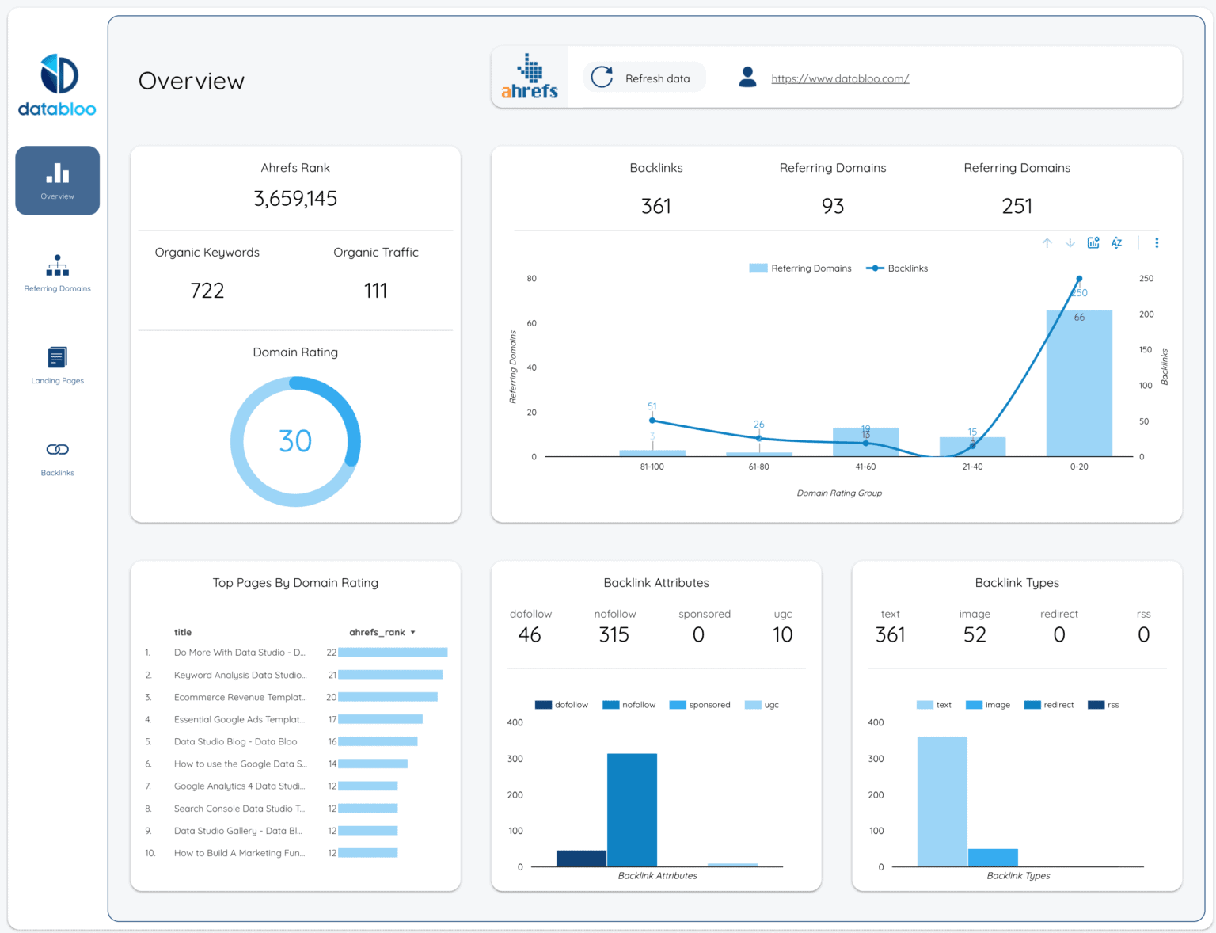Image resolution: width=1216 pixels, height=933 pixels.
Task: Click the Referring Domains value 93
Action: click(x=833, y=207)
